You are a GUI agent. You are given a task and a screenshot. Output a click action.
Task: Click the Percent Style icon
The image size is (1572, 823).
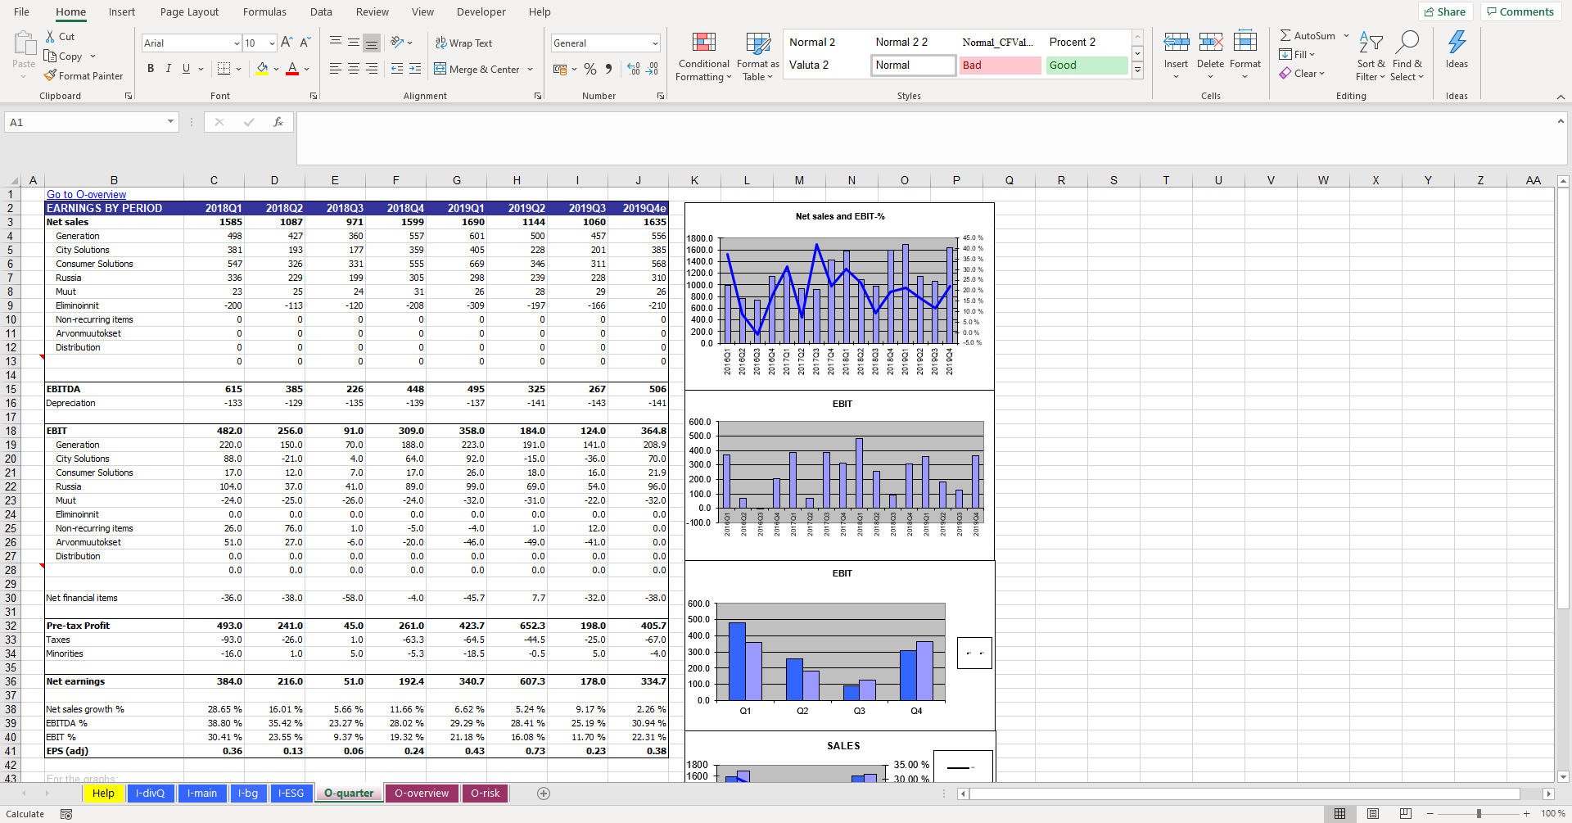click(589, 69)
